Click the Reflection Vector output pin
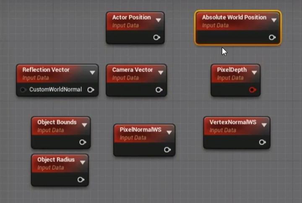 (x=91, y=90)
